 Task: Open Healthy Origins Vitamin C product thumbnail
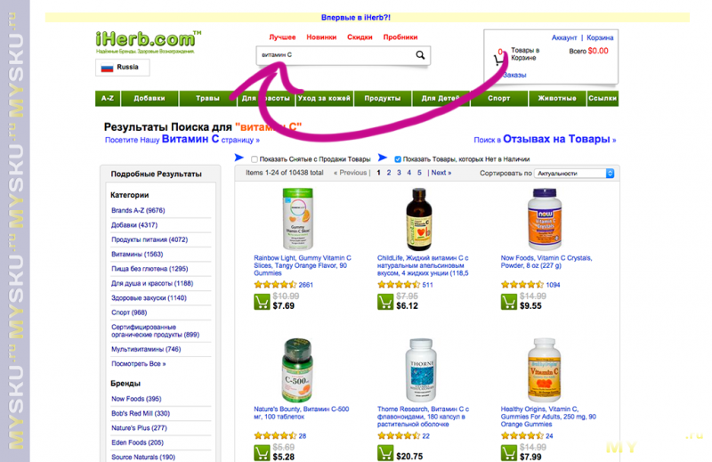pos(545,369)
